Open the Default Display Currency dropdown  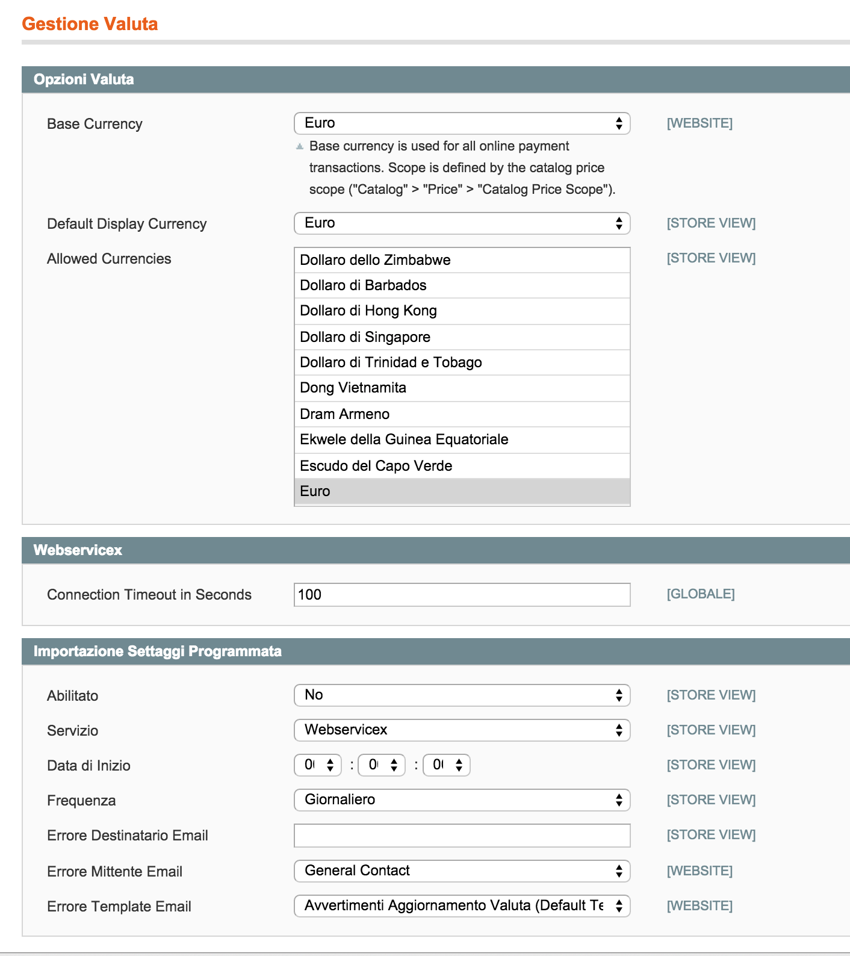click(x=461, y=223)
